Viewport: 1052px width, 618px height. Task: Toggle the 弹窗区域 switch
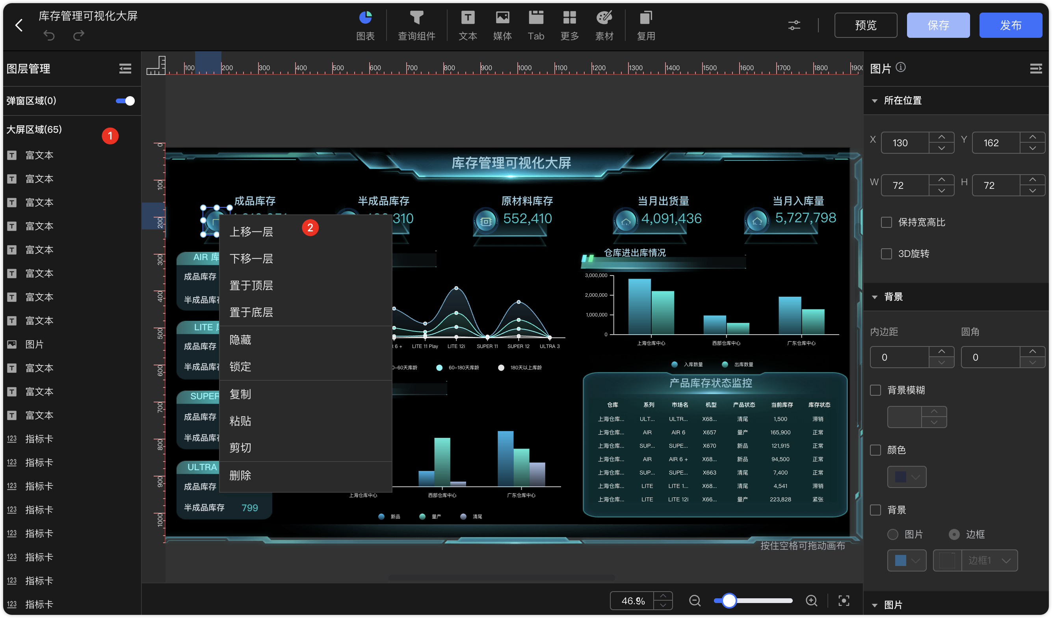[125, 101]
